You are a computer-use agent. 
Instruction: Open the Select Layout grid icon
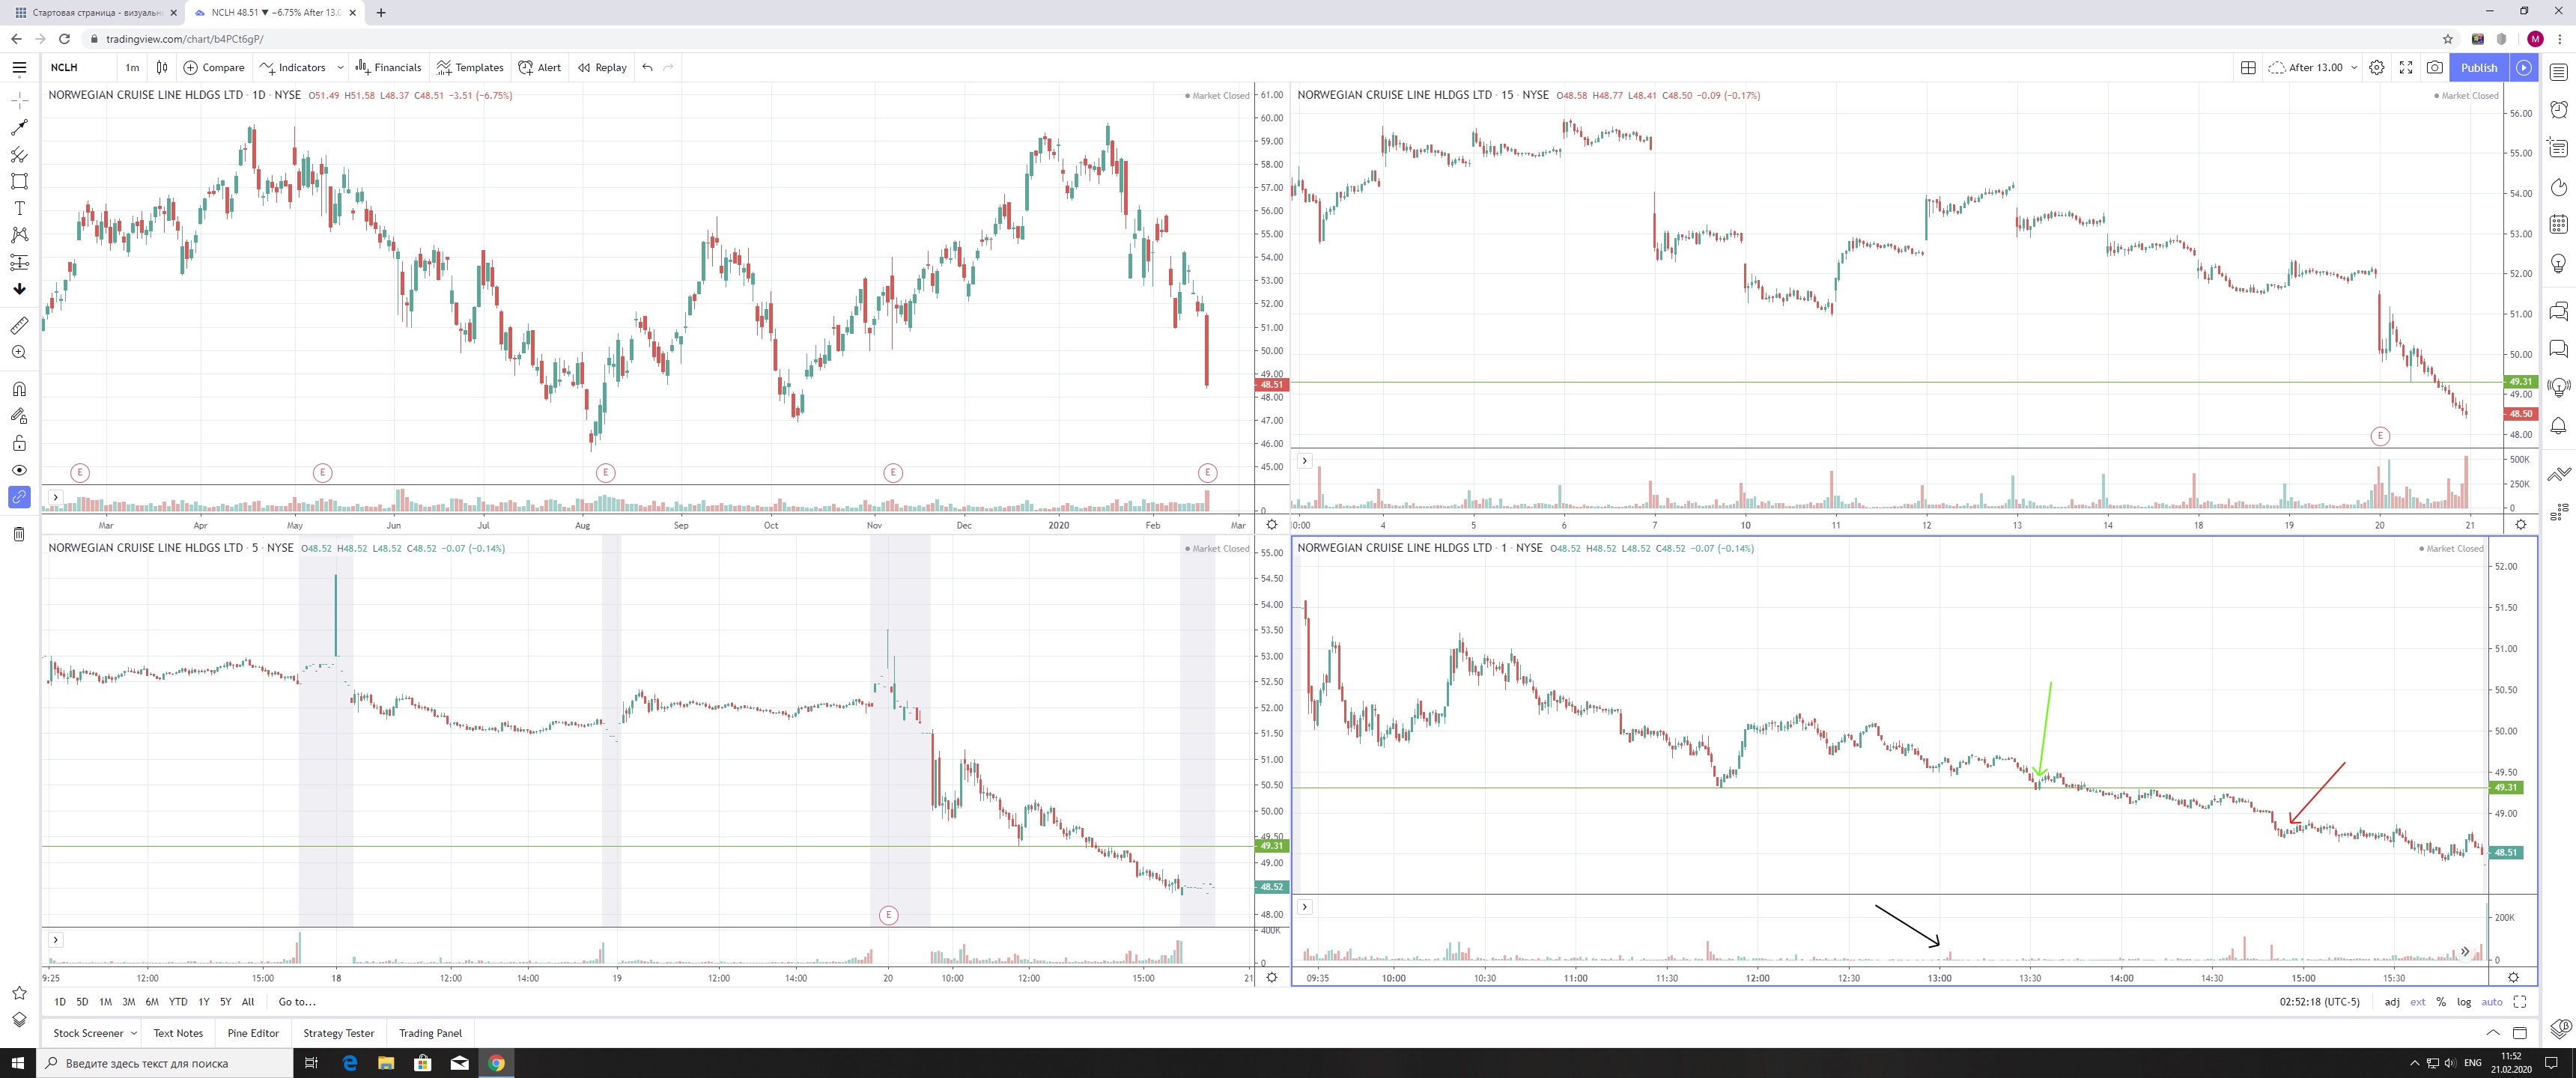pyautogui.click(x=2248, y=67)
